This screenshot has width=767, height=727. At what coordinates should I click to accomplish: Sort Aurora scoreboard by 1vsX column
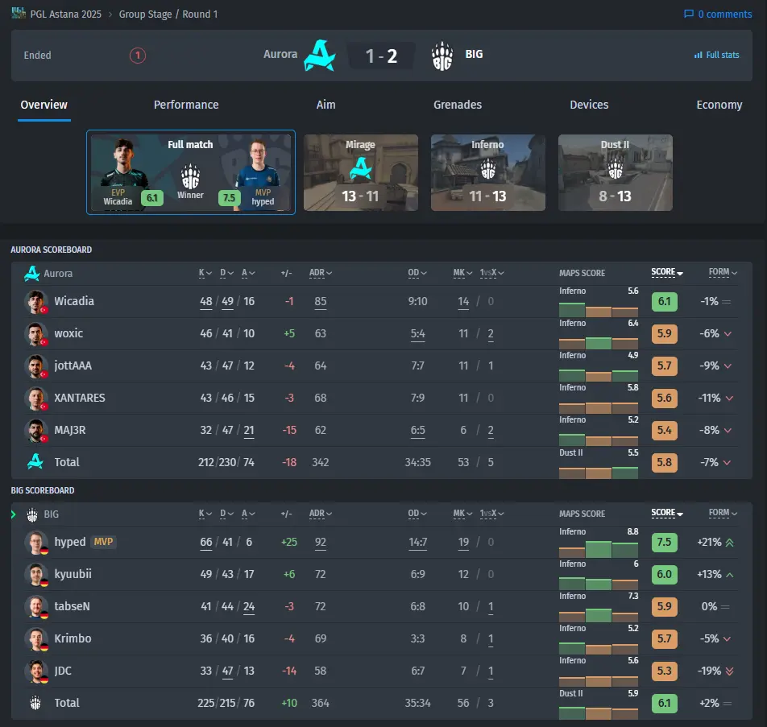491,273
